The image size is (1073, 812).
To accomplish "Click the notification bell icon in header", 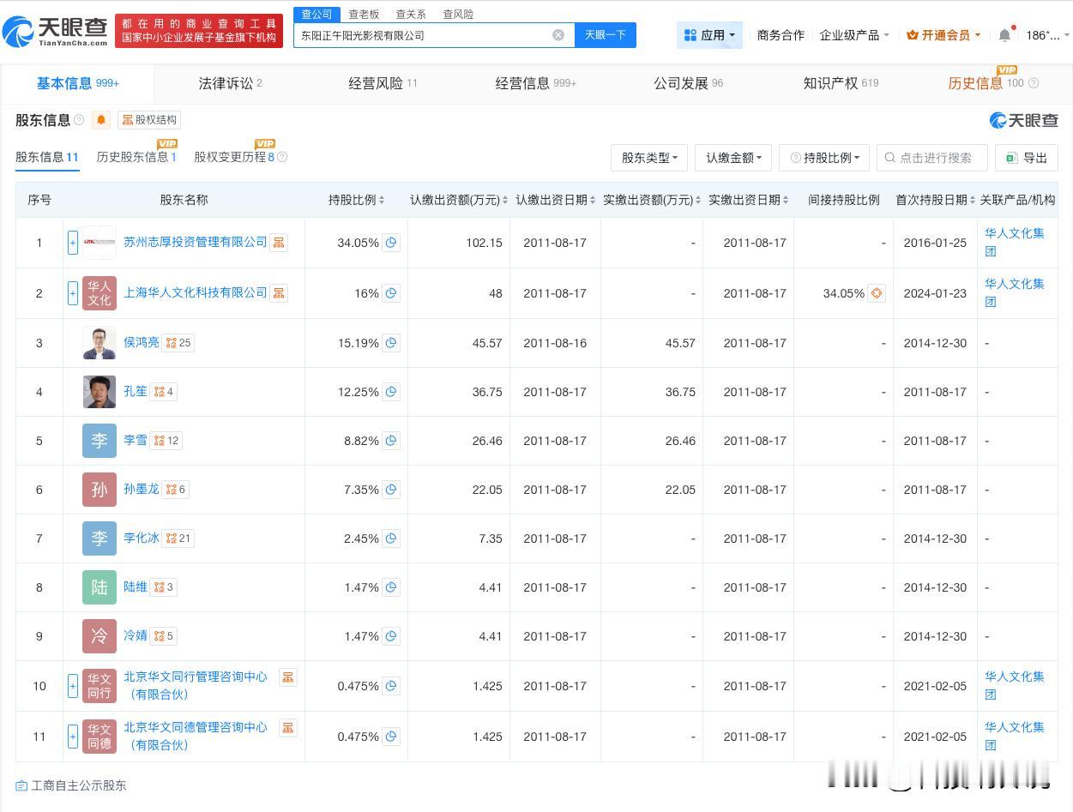I will pos(1004,35).
